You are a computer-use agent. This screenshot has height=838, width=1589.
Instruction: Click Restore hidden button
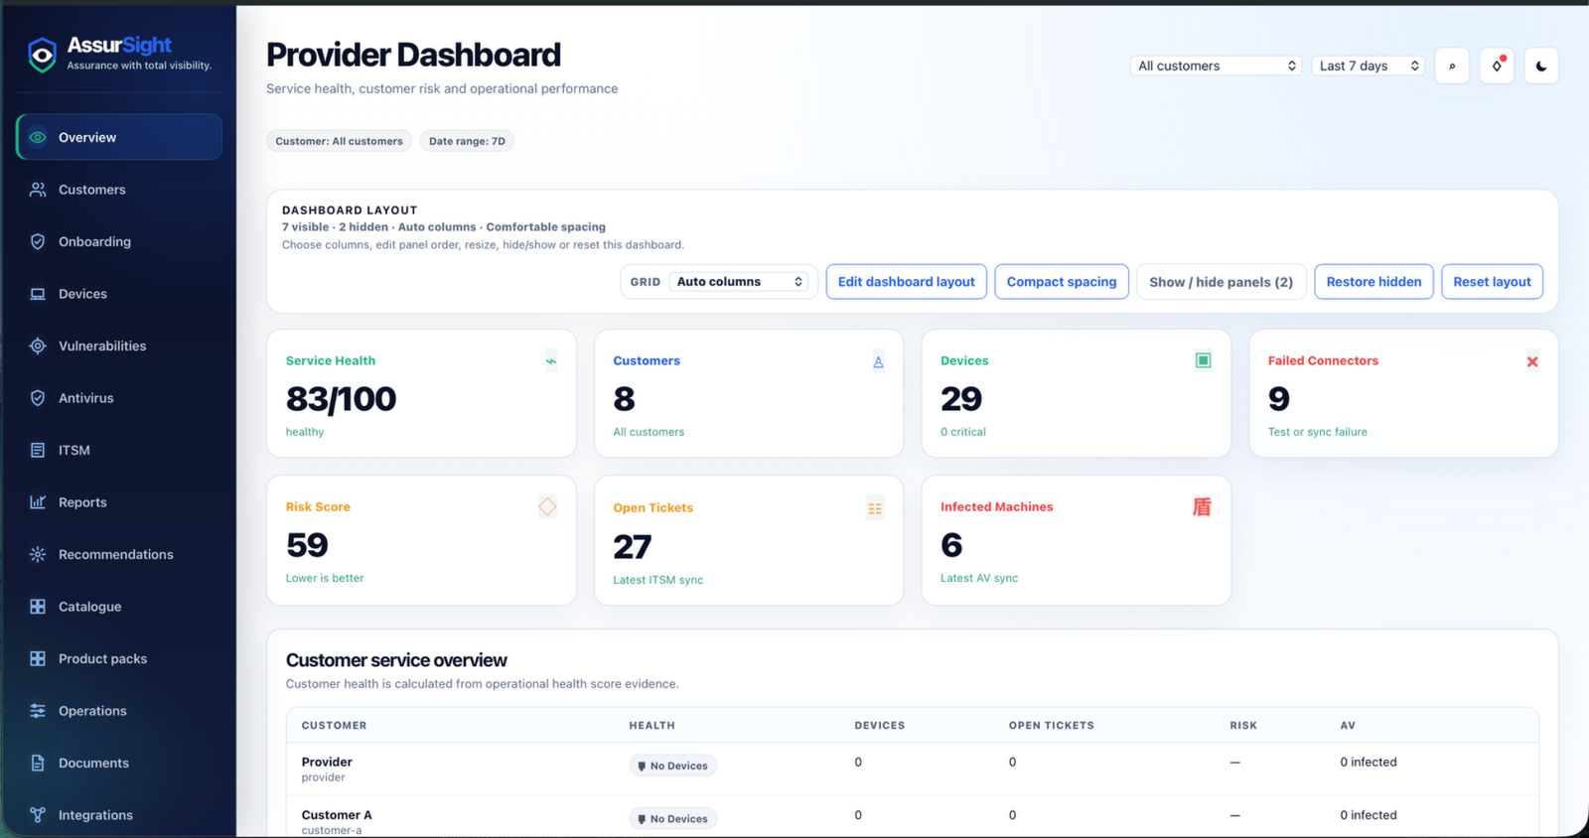[x=1373, y=282]
